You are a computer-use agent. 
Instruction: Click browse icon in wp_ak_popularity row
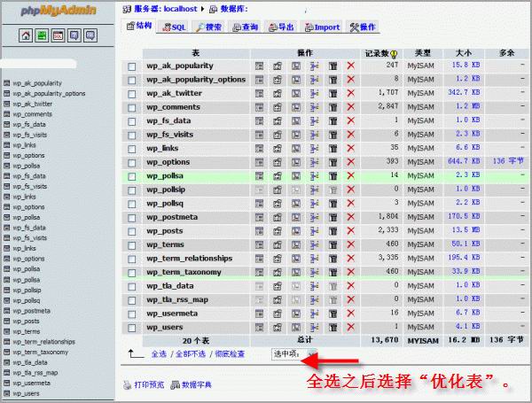259,66
